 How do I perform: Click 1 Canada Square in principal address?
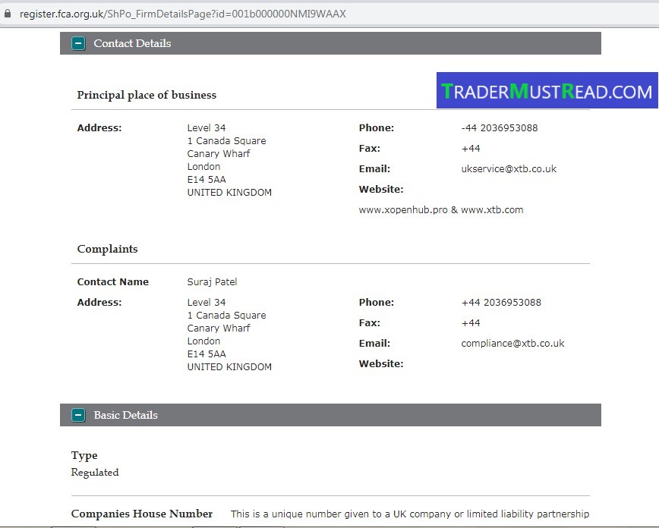click(226, 140)
